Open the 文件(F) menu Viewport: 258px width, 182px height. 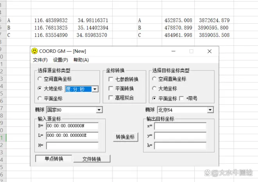(x=40, y=60)
